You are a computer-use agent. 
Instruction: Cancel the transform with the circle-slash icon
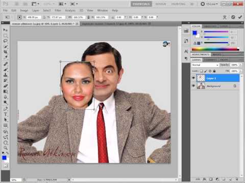coord(233,17)
